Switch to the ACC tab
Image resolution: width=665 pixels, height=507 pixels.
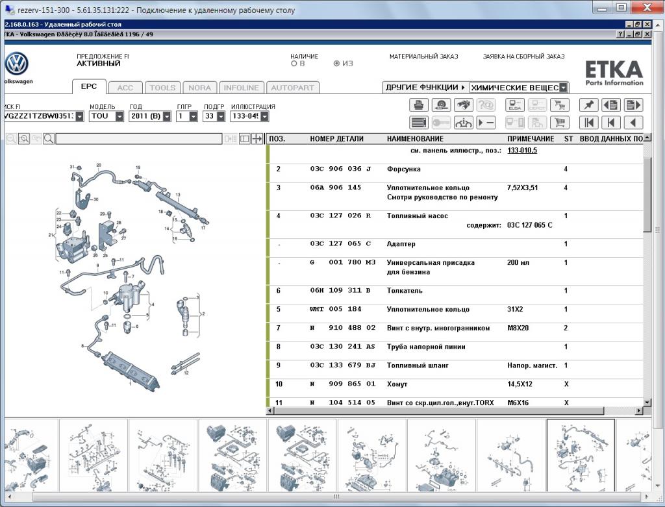pyautogui.click(x=125, y=88)
